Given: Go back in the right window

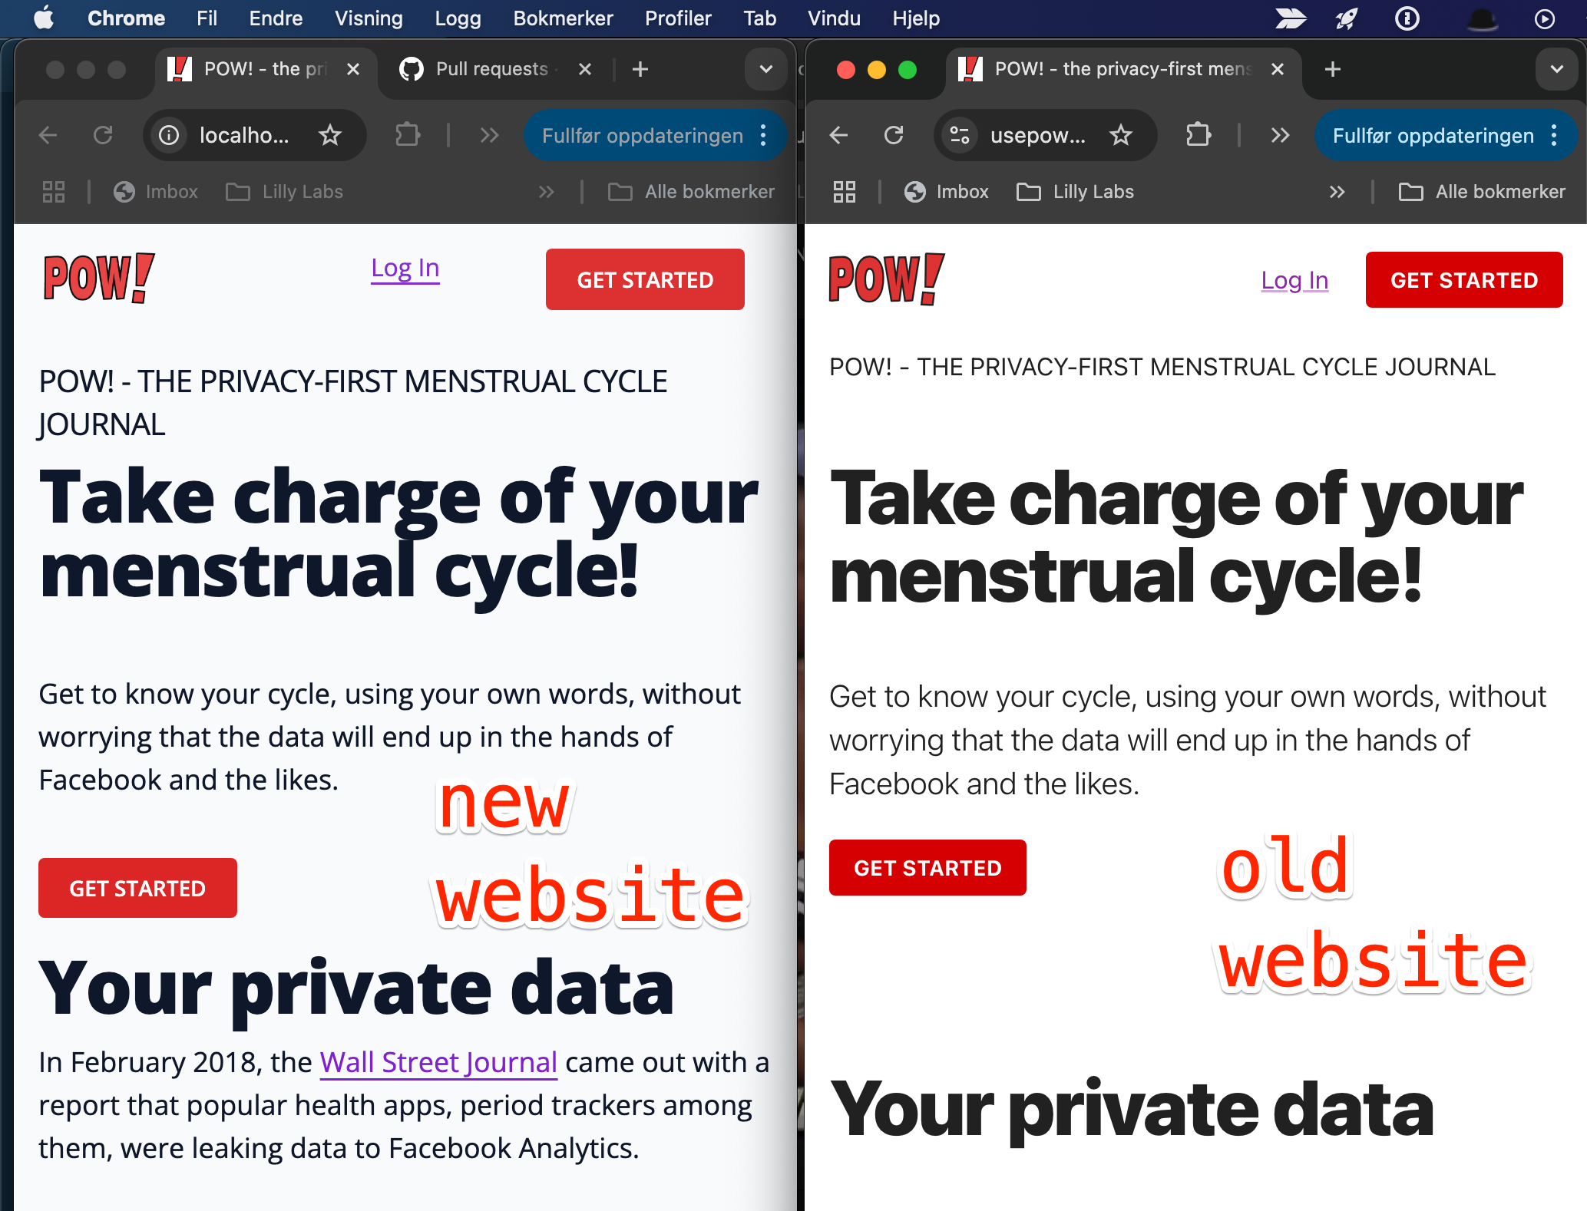Looking at the screenshot, I should pos(838,136).
